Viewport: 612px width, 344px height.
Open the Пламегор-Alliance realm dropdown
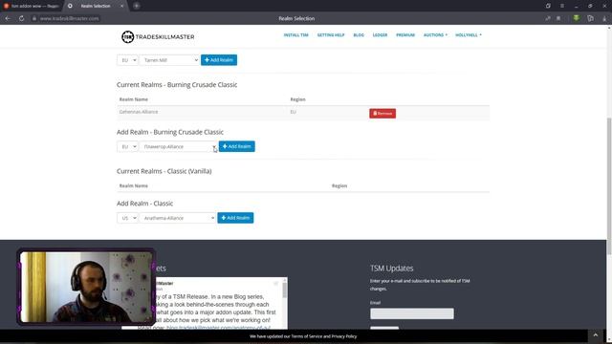(x=179, y=146)
